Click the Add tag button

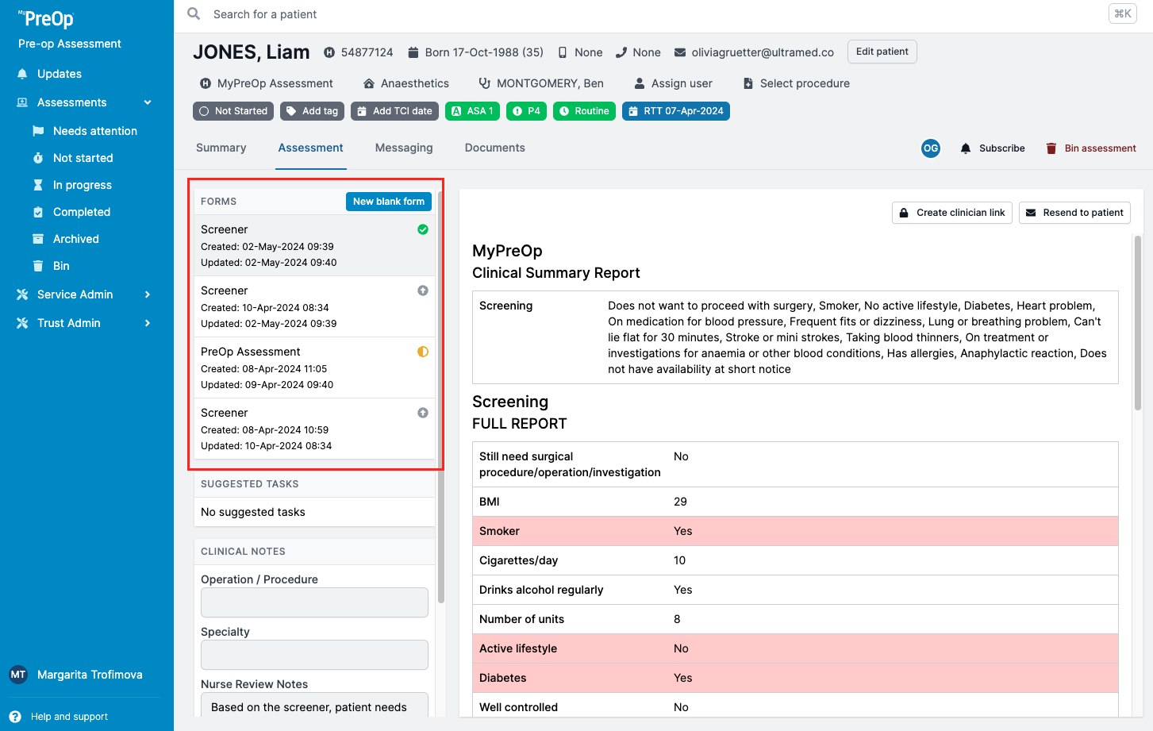pos(312,111)
